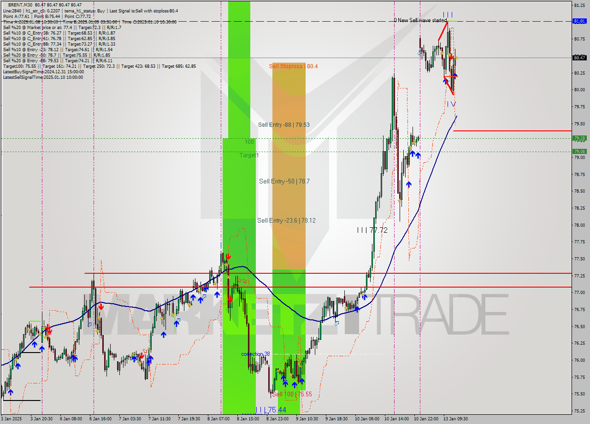Click the short red horizontal line near 79.40
The width and height of the screenshot is (590, 424).
pos(513,131)
